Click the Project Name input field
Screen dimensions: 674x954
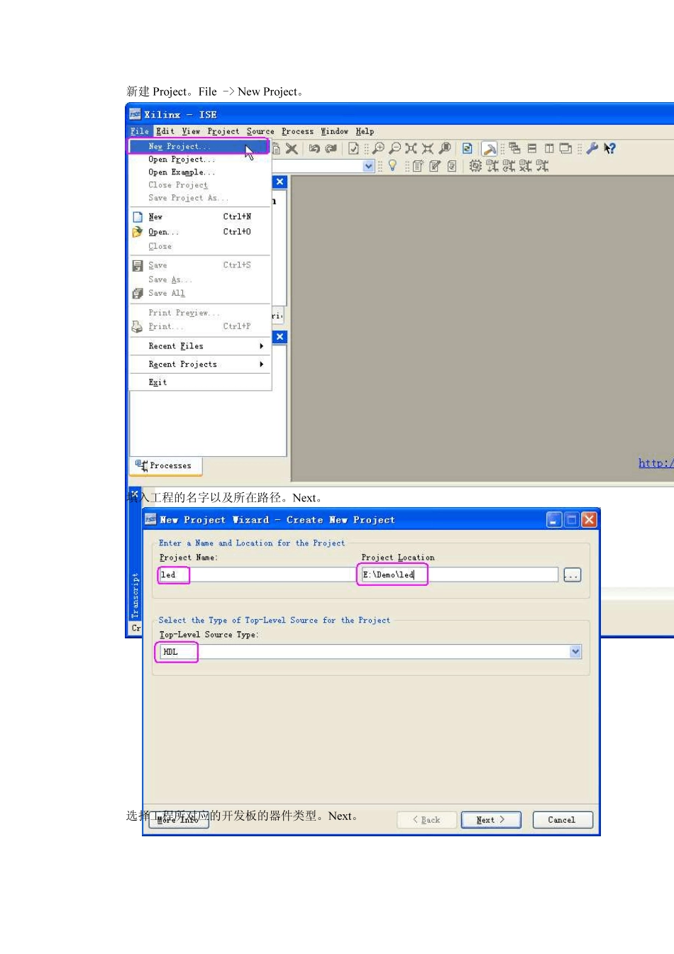coord(257,575)
